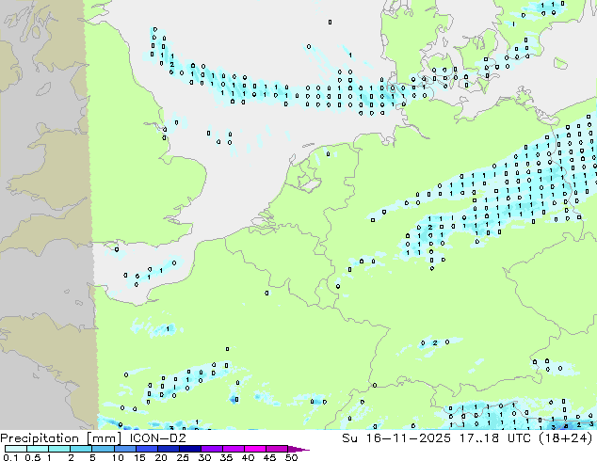The width and height of the screenshot is (597, 461).
Task: Click the '35' legend scale value
Action: tap(226, 457)
